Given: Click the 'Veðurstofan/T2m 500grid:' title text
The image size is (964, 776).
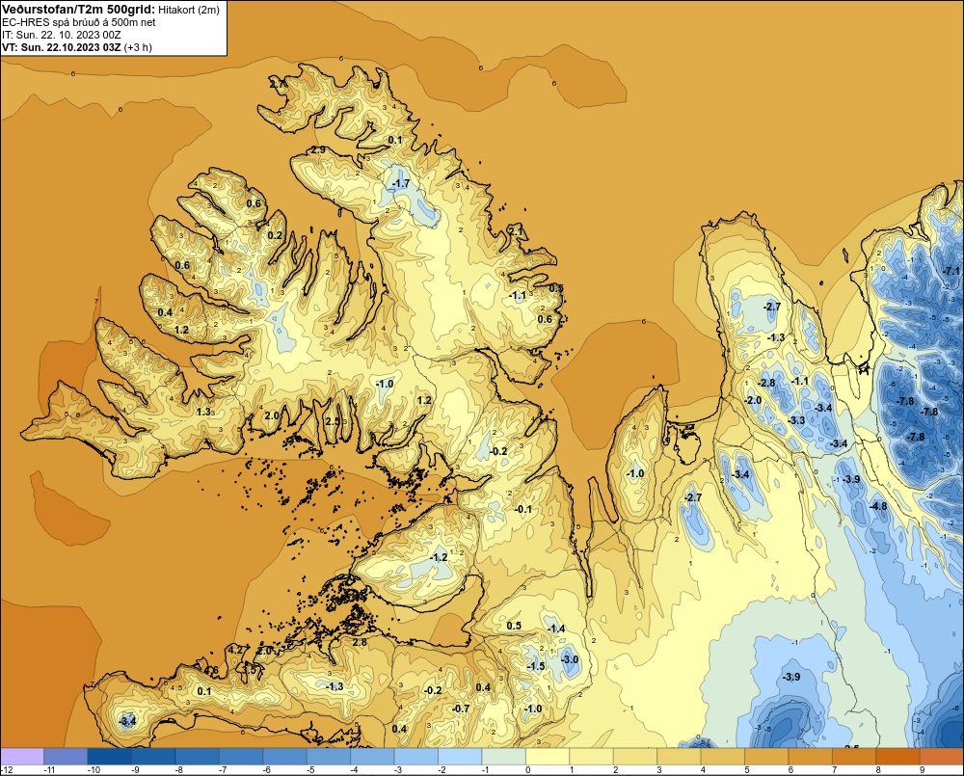Looking at the screenshot, I should click(x=79, y=10).
